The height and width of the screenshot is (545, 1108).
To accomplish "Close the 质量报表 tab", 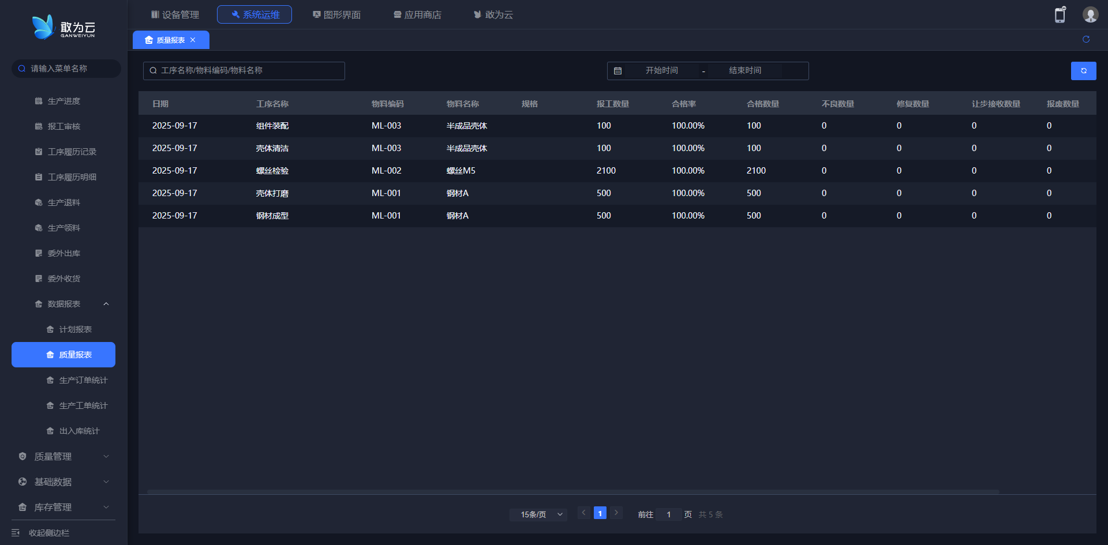I will pyautogui.click(x=193, y=40).
